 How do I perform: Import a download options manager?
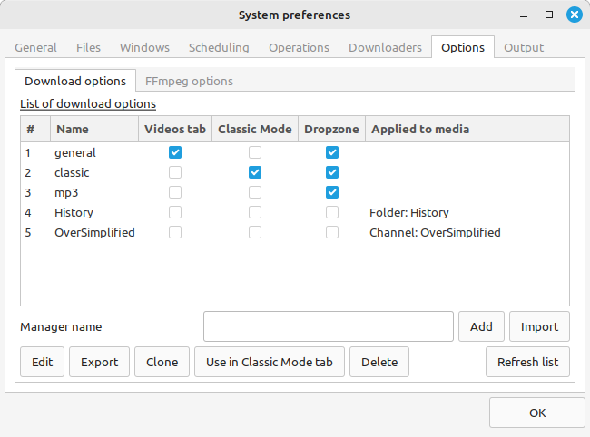coord(539,326)
